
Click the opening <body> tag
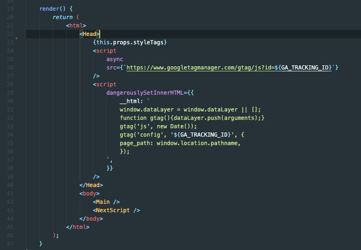(x=89, y=194)
